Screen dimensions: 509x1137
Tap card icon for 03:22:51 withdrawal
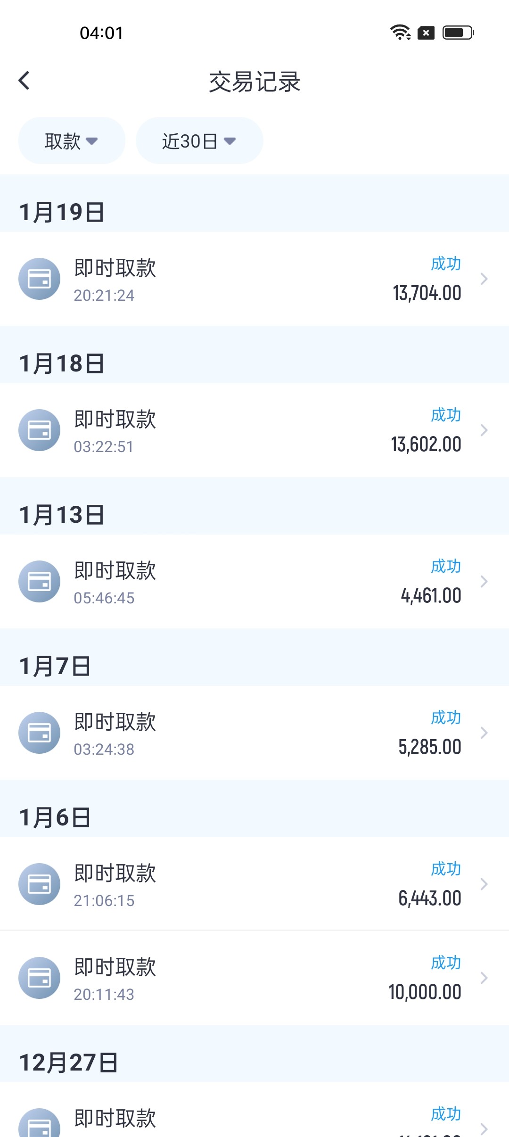[x=39, y=430]
